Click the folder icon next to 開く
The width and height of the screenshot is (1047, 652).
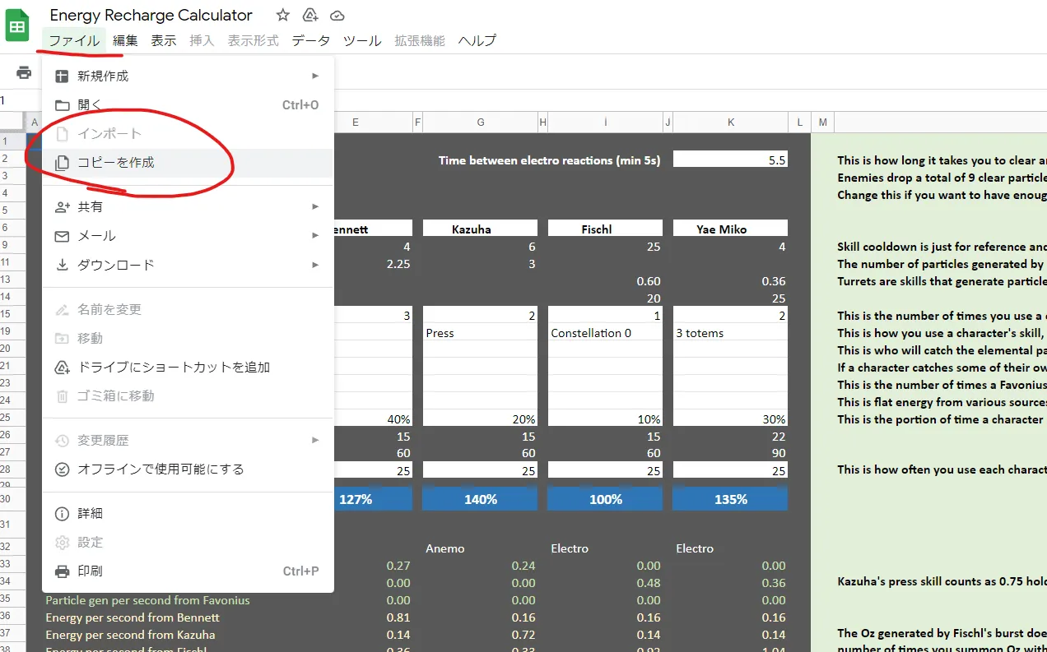[x=62, y=105]
